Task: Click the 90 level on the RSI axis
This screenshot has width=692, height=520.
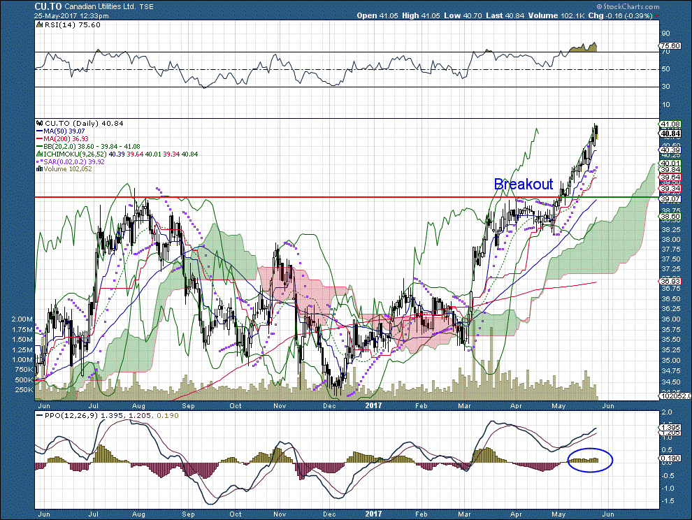Action: click(665, 33)
